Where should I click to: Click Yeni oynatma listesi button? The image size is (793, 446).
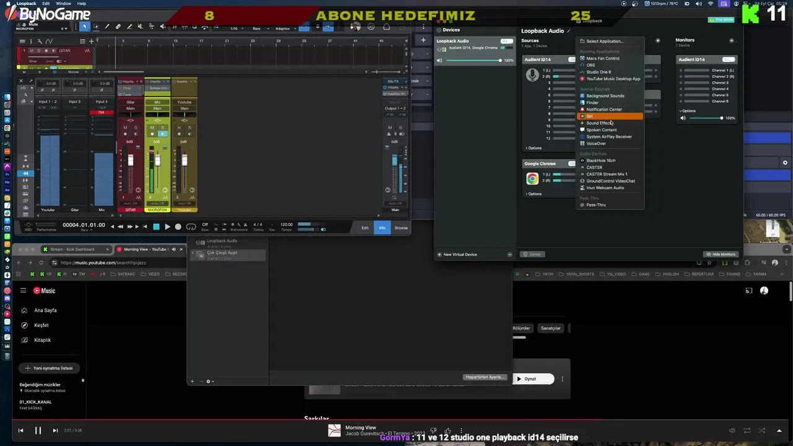(x=49, y=368)
